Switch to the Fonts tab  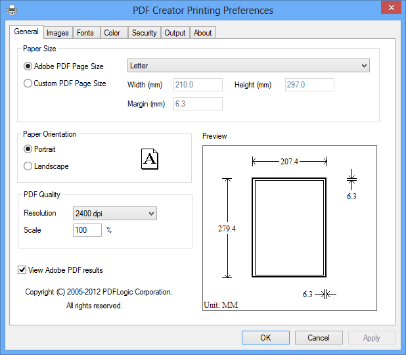[x=85, y=33]
